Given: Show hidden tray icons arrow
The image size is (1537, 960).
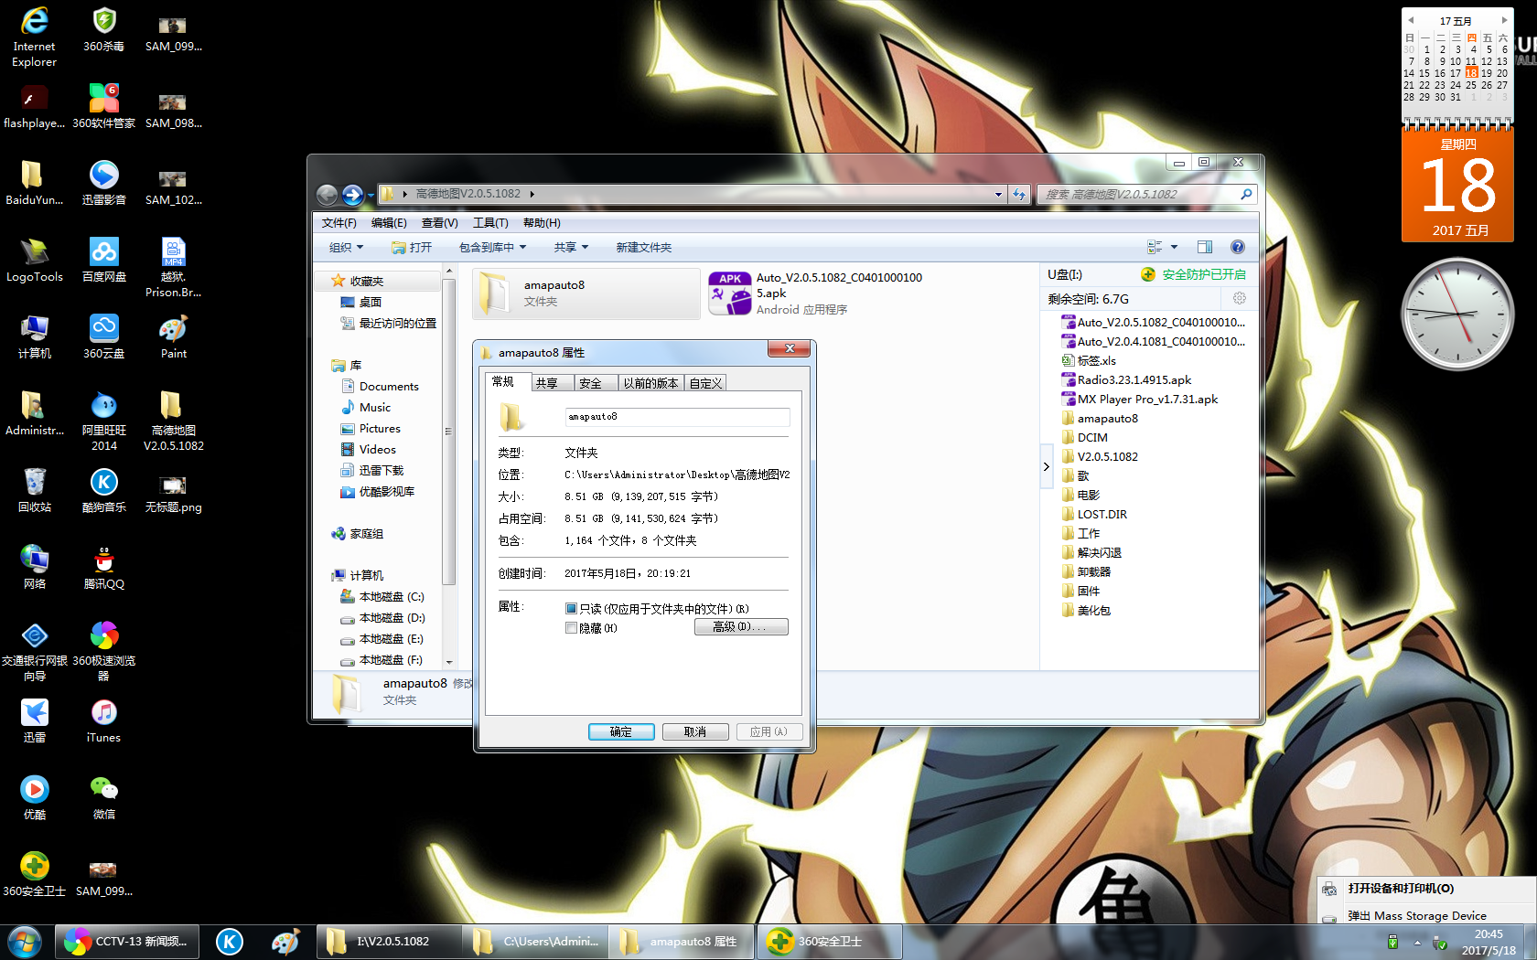Looking at the screenshot, I should coord(1417,943).
